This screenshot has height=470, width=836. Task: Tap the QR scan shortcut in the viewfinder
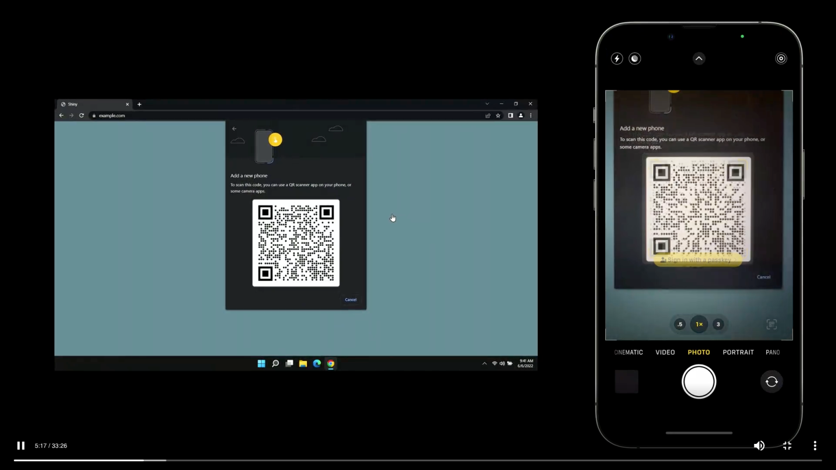[771, 324]
